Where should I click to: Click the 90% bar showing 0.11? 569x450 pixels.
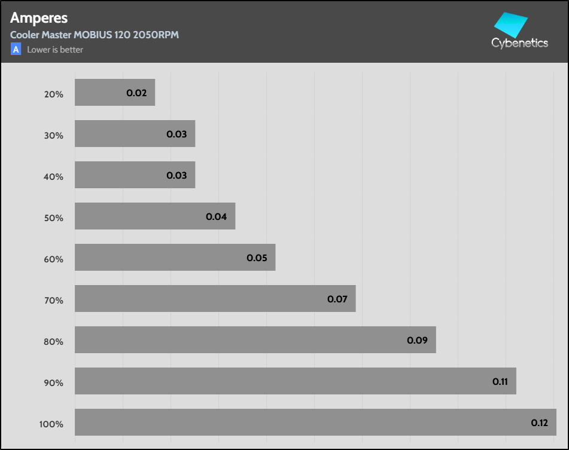click(295, 381)
